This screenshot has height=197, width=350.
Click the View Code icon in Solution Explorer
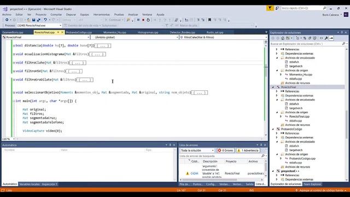[x=321, y=38]
